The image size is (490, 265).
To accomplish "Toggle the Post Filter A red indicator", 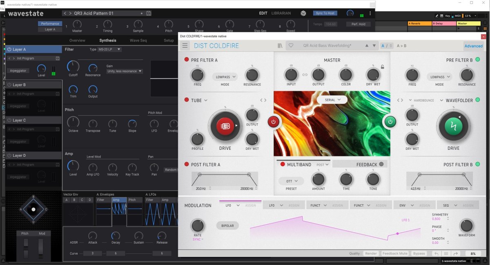I will tap(187, 165).
